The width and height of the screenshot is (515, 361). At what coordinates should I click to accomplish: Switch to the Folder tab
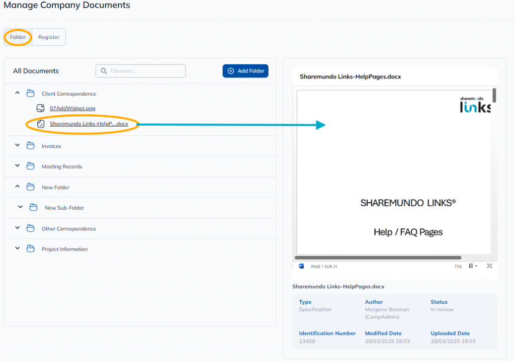point(18,37)
